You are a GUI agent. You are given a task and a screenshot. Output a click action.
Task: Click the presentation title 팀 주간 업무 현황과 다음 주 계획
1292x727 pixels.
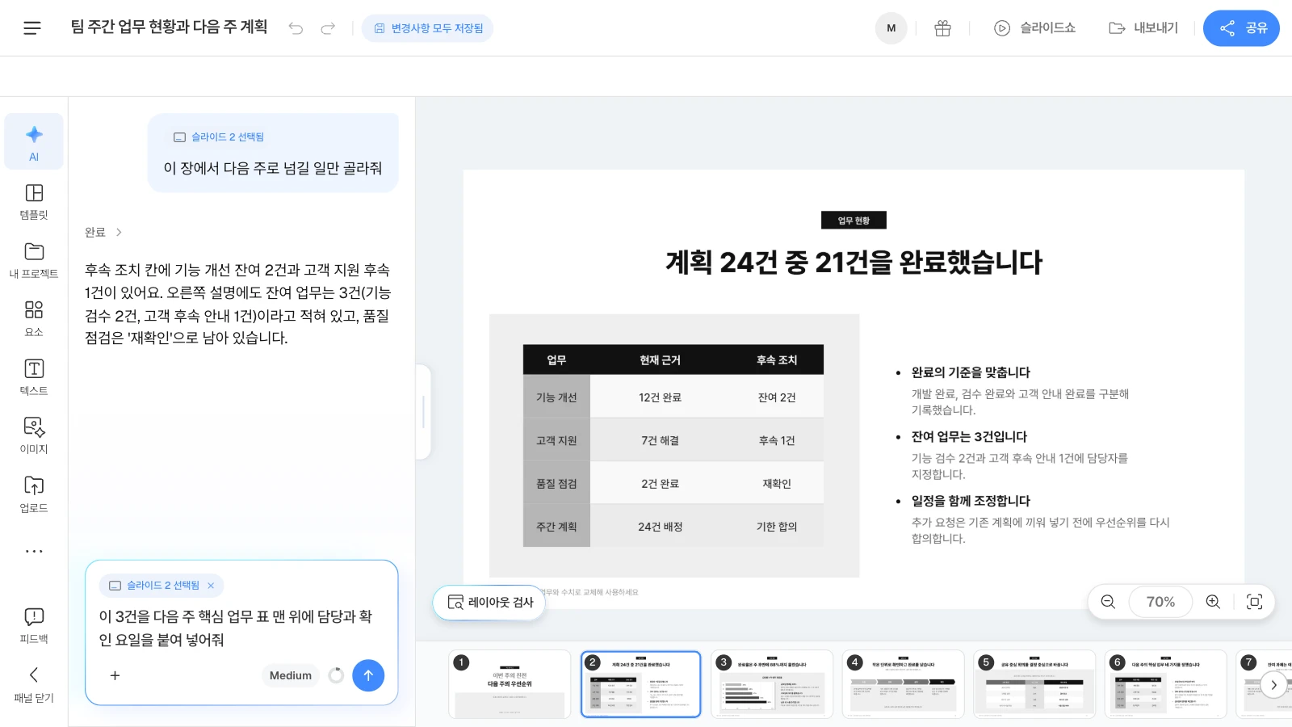pyautogui.click(x=169, y=27)
